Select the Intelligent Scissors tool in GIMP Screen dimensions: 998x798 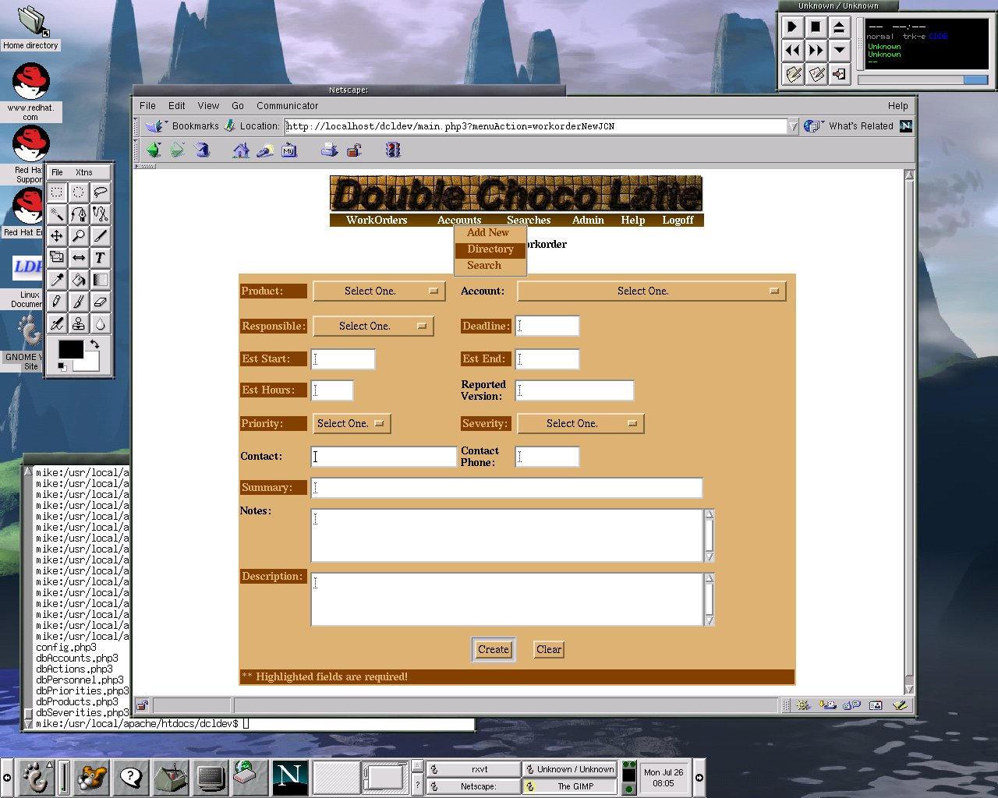tap(101, 214)
